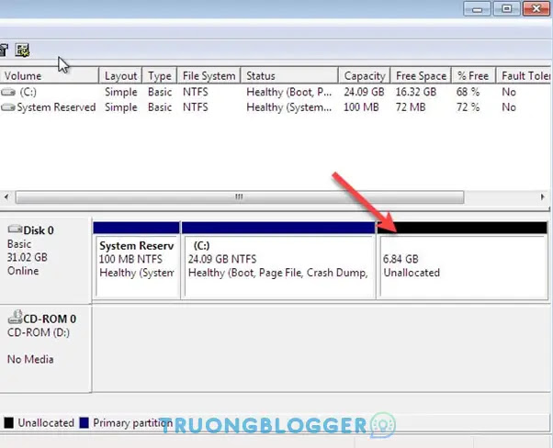Click the 72 MB free space cell
This screenshot has height=448, width=553.
411,107
